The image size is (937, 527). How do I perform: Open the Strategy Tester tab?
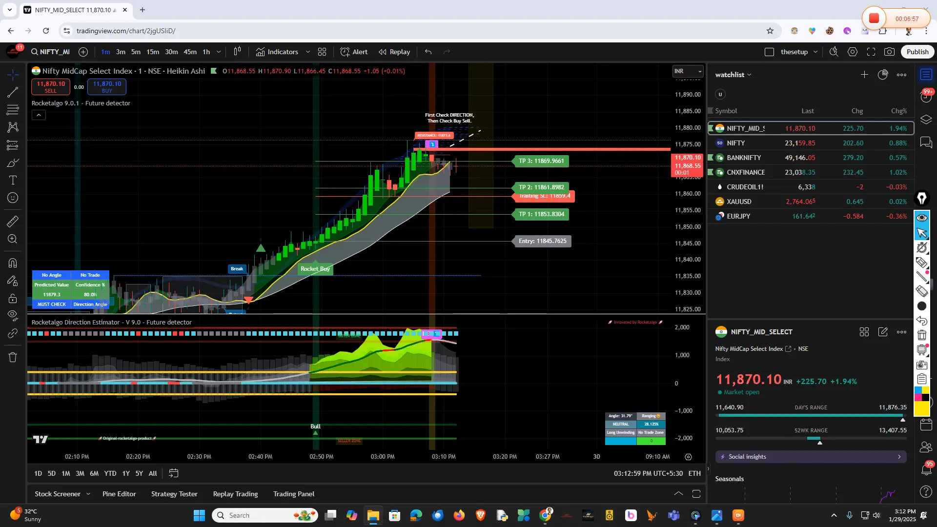coord(174,494)
